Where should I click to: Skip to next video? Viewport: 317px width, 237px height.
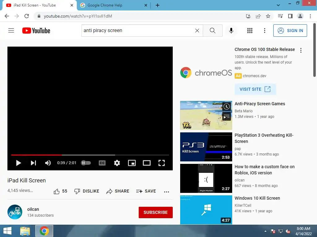(x=33, y=163)
